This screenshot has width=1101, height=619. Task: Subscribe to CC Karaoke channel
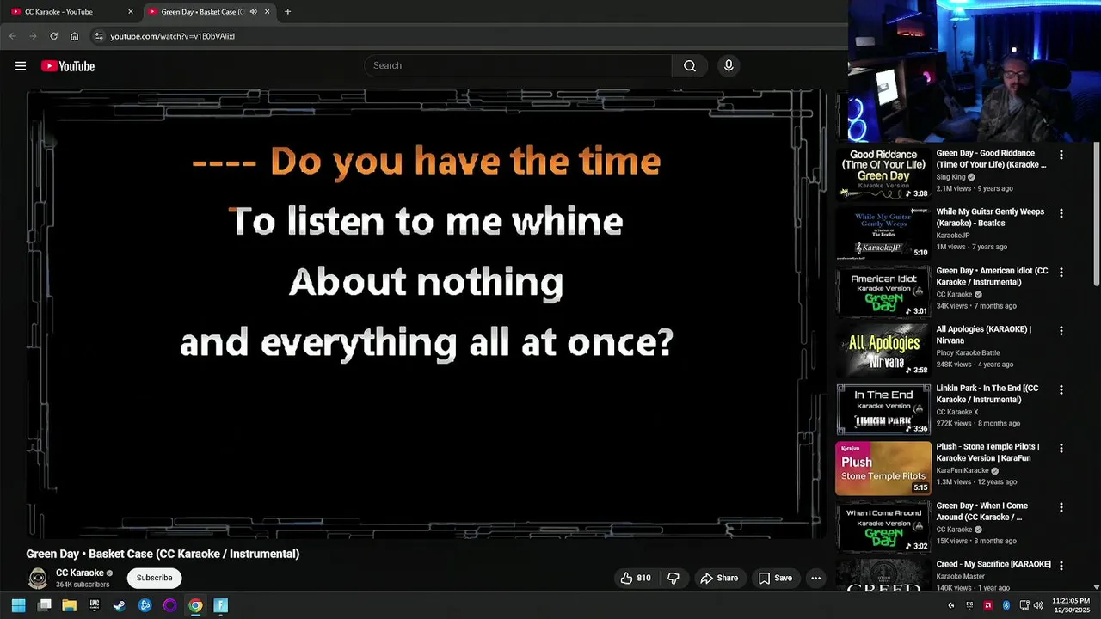coord(155,578)
